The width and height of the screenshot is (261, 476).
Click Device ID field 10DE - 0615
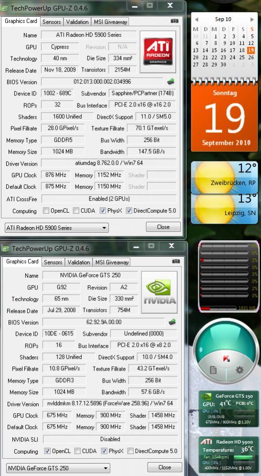[59, 334]
